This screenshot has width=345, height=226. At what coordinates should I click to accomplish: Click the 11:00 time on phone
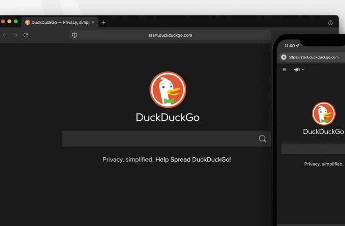pos(290,46)
